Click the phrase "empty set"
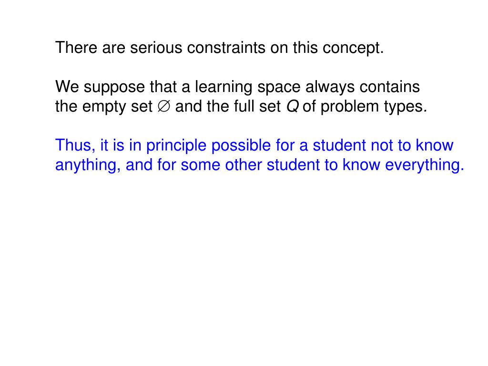488x366 pixels. [x=117, y=107]
